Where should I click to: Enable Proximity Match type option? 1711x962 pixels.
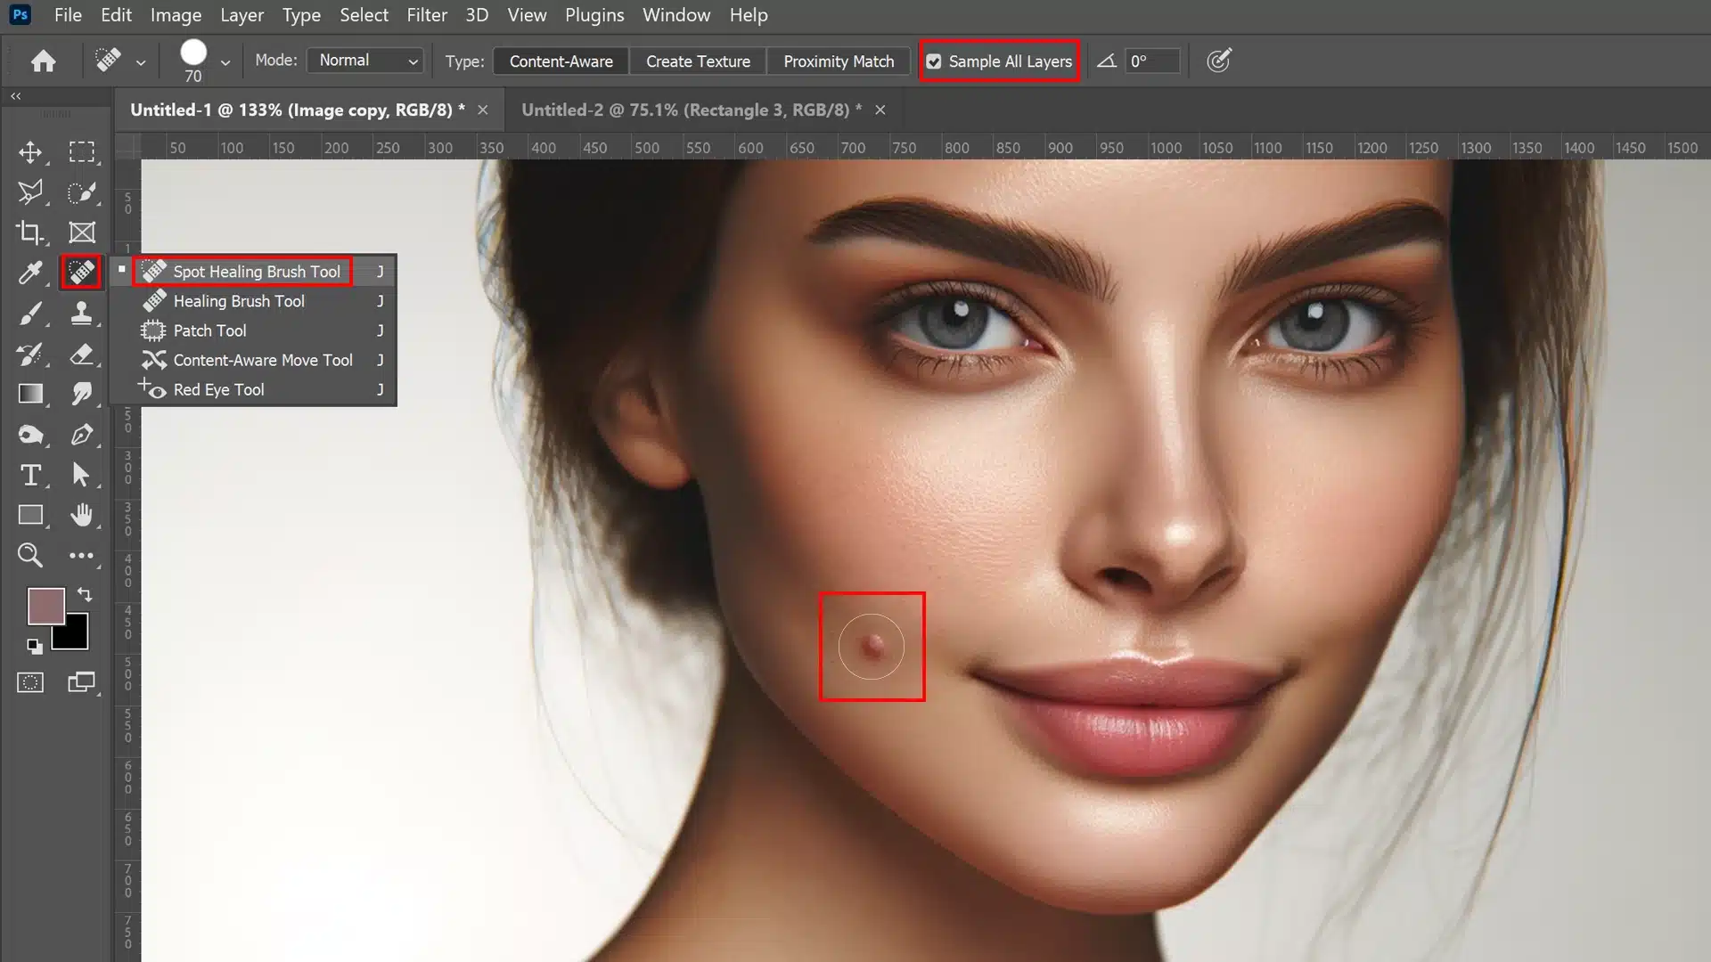tap(838, 61)
